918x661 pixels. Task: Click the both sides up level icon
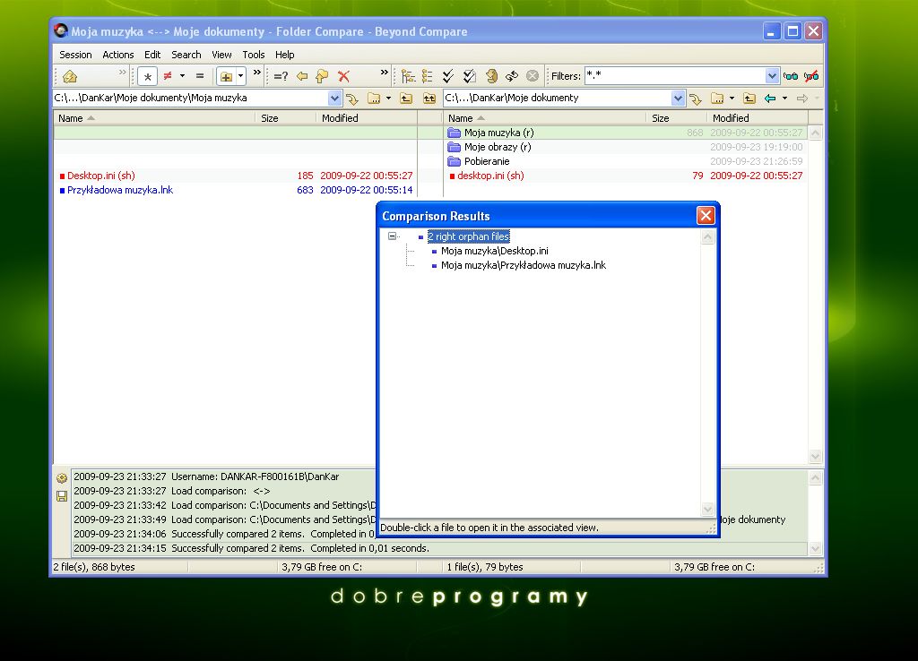(x=429, y=99)
